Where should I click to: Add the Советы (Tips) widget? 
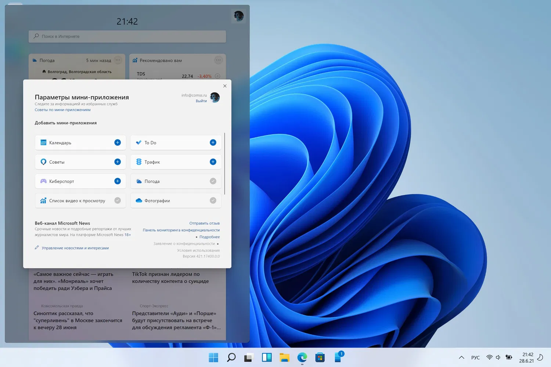pyautogui.click(x=118, y=162)
